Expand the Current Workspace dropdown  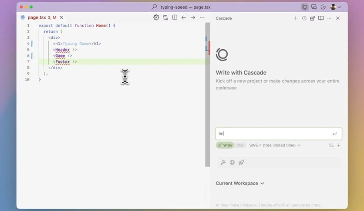tap(240, 184)
